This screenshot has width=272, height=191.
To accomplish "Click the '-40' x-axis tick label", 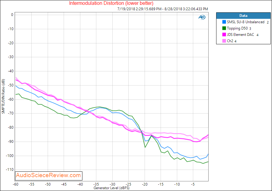I will [x=80, y=184].
